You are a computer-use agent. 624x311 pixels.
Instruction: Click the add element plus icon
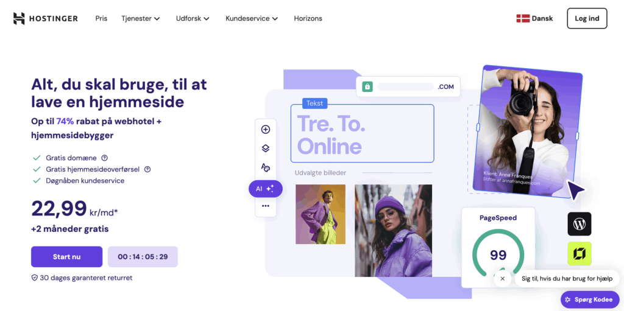(266, 129)
